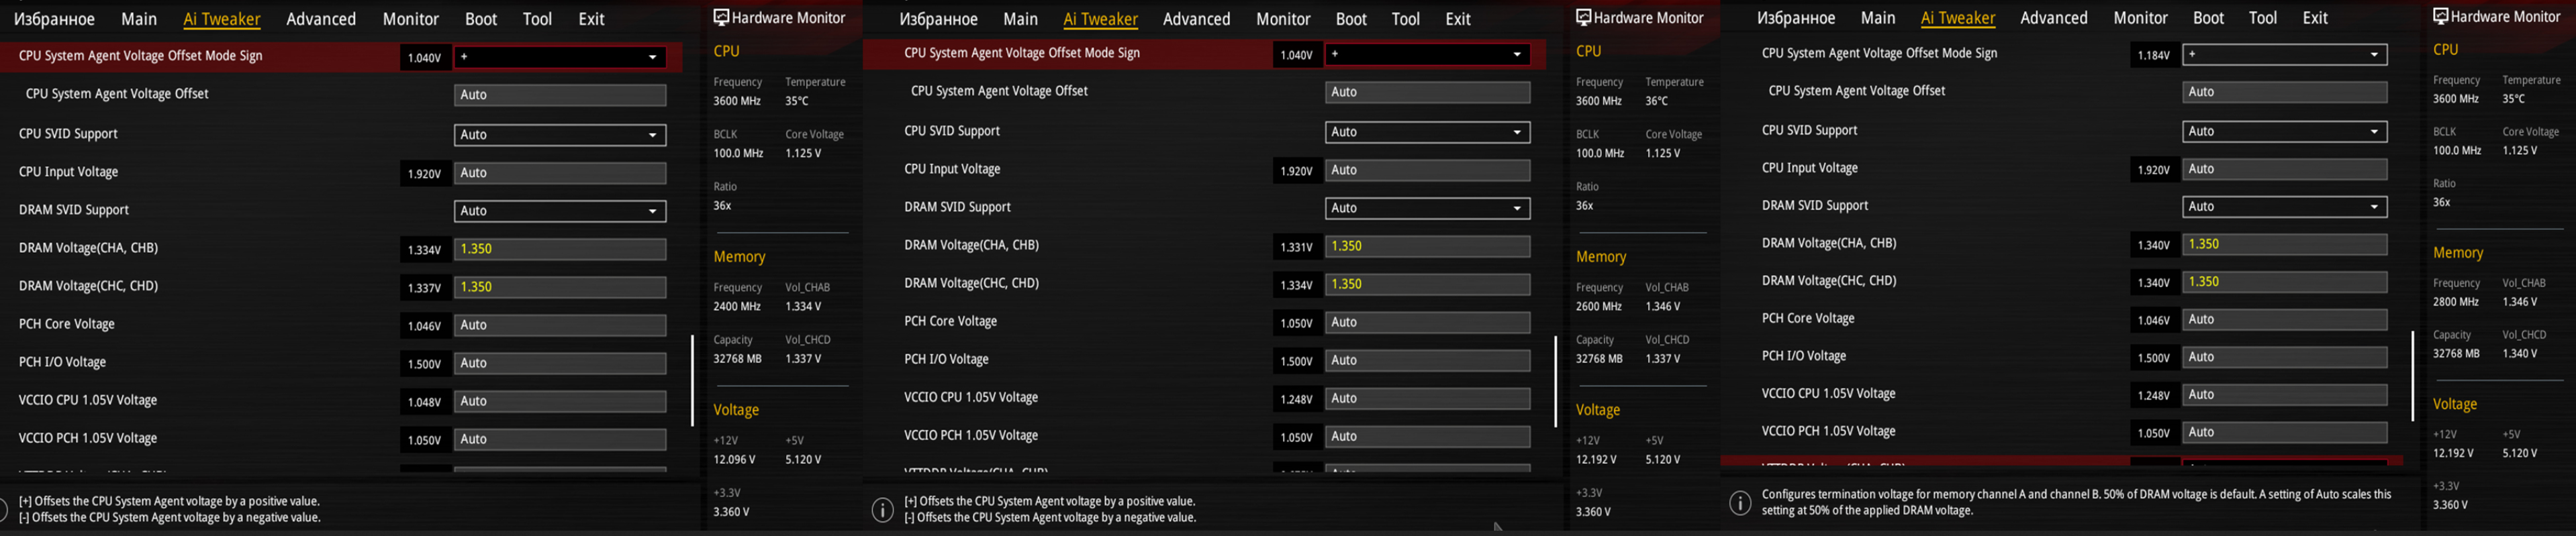Click the 2600 MHz memory frequency value
The image size is (2576, 536).
pos(1599,307)
